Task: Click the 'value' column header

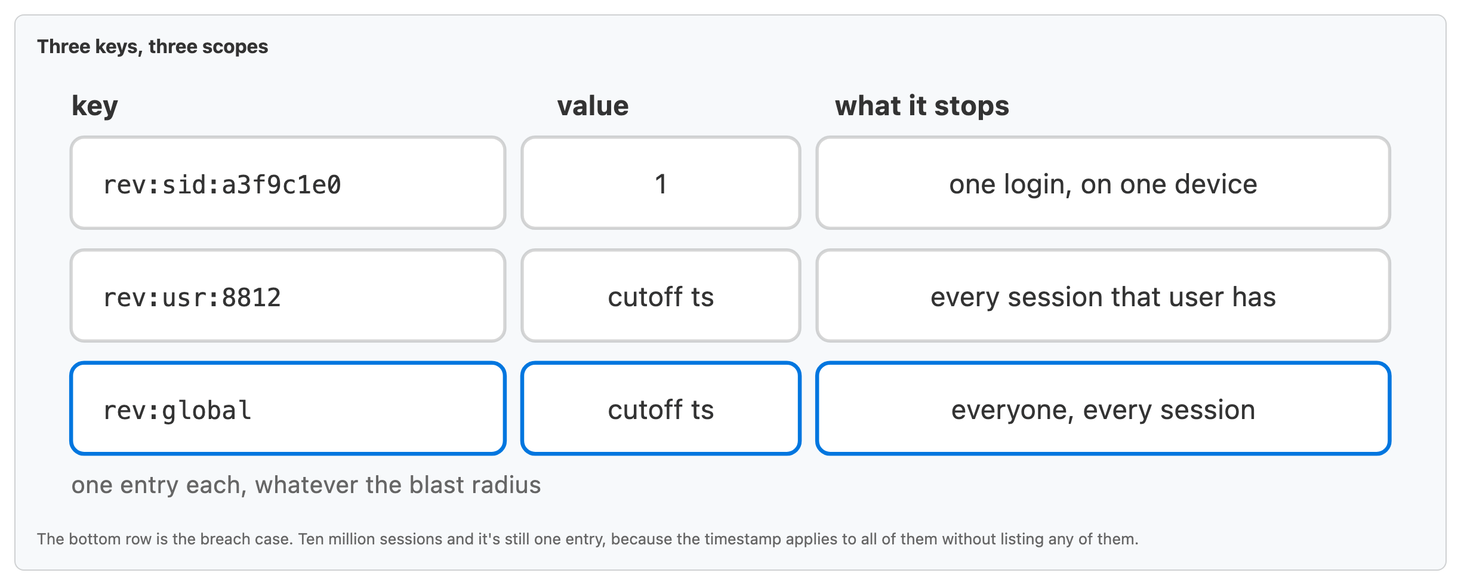Action: coord(593,106)
